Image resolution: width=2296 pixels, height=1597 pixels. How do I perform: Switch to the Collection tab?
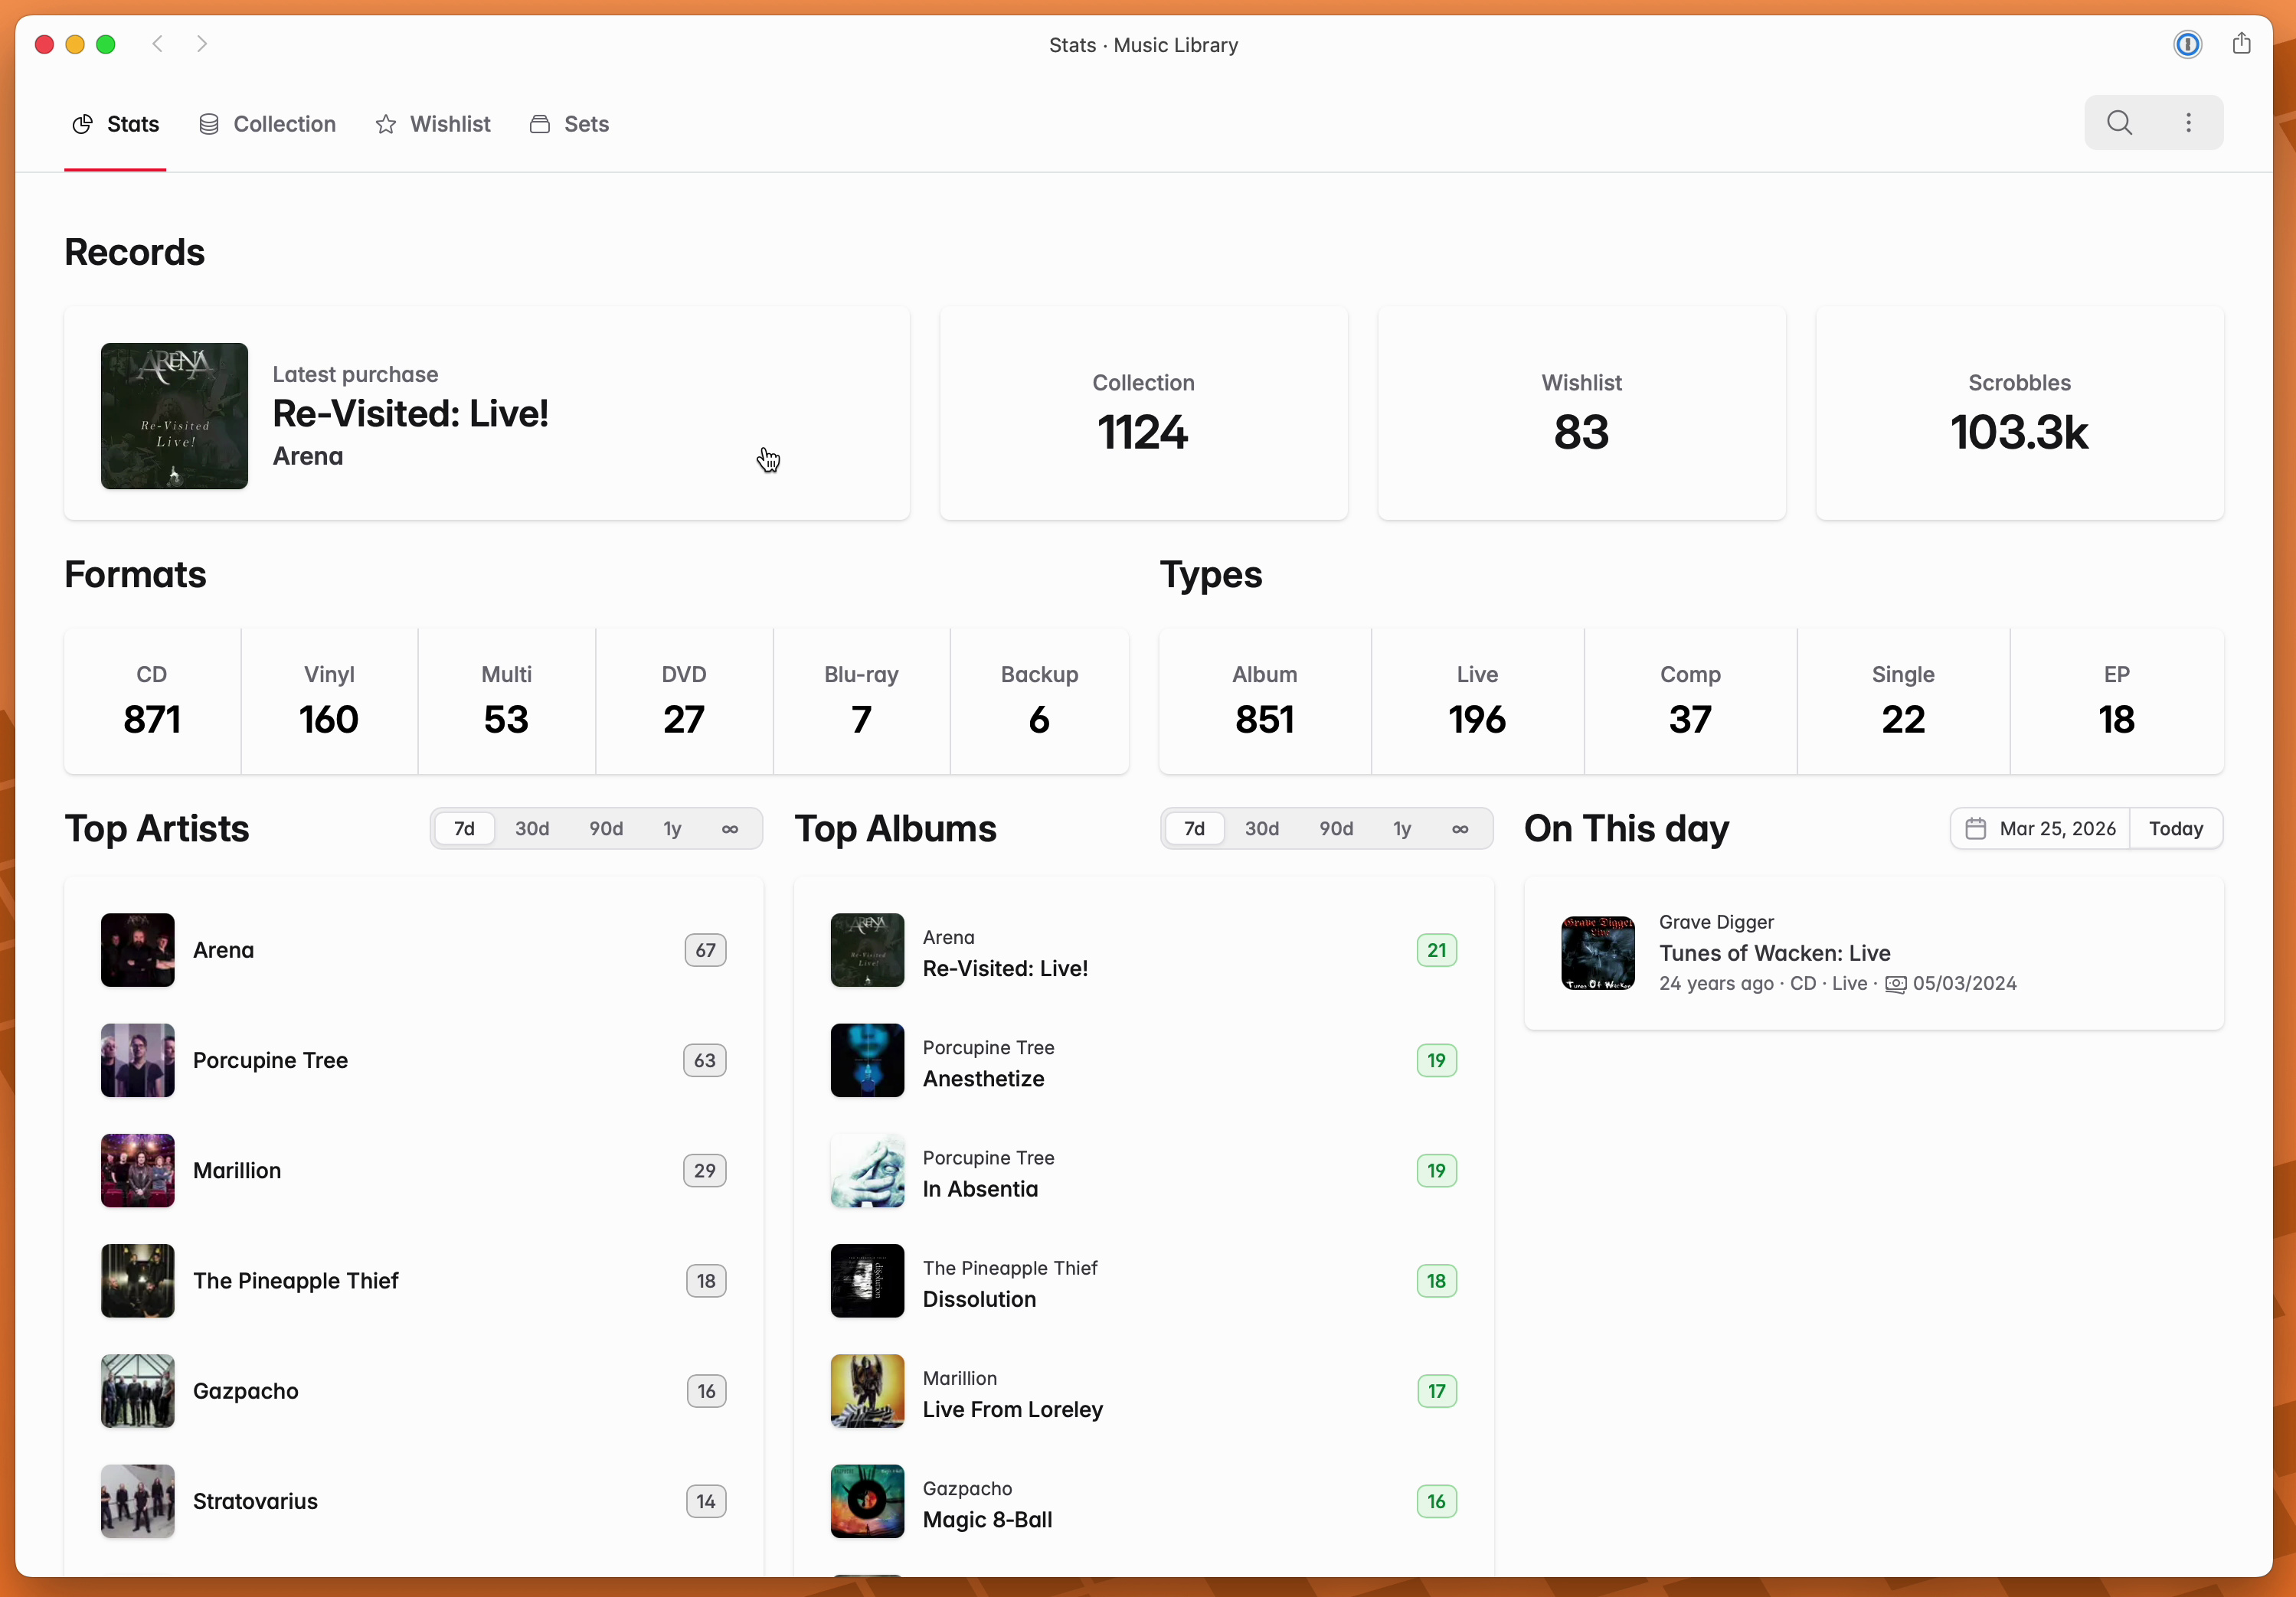coord(267,124)
